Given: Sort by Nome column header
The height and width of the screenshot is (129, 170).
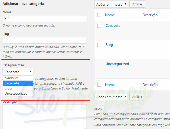Looking at the screenshot, I should [110, 15].
